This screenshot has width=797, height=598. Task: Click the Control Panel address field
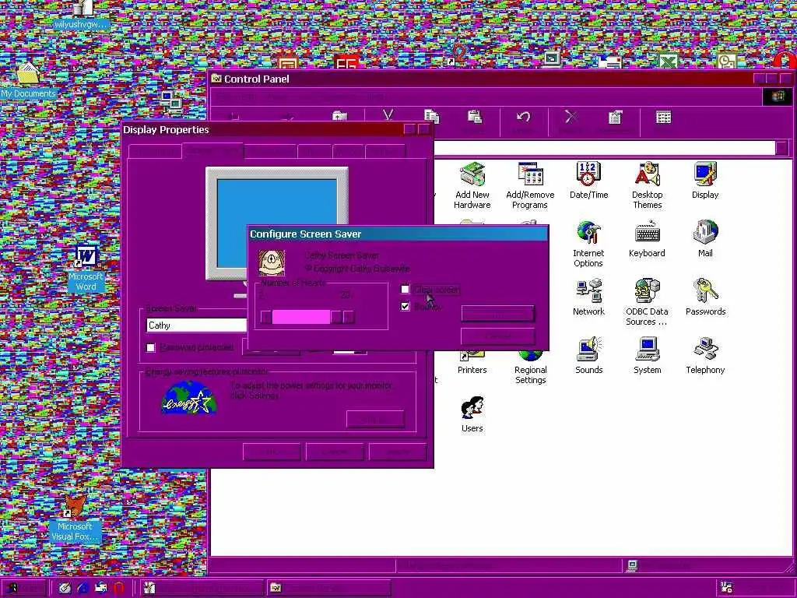(x=605, y=148)
